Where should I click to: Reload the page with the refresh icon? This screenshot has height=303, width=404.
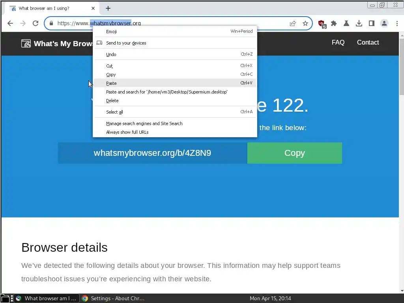click(36, 23)
